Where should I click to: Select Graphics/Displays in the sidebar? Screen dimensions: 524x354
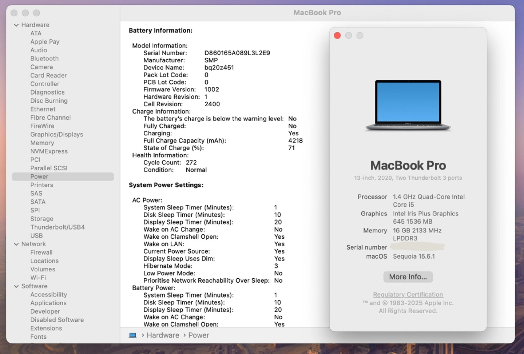(56, 134)
